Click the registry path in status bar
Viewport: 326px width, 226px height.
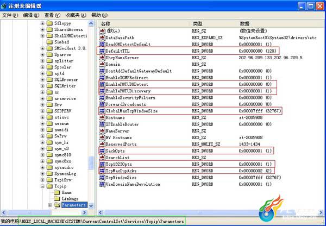102,222
